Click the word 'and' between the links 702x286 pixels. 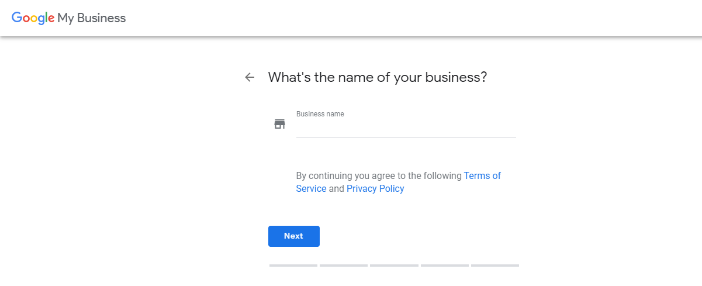point(336,188)
